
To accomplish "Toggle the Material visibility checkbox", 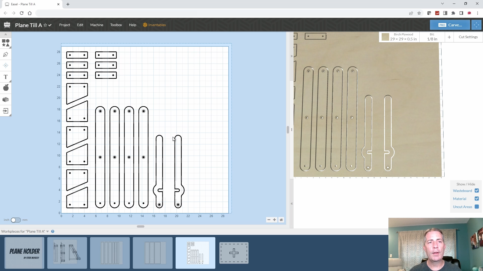I will coord(477,198).
